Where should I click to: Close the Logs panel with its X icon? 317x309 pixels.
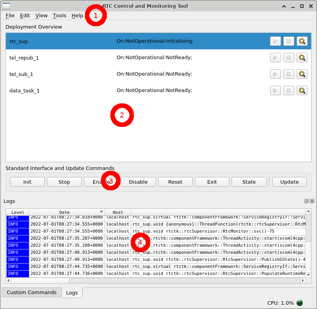[x=312, y=201]
